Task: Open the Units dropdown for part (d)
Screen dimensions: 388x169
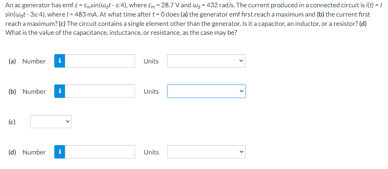Action: coord(206,152)
